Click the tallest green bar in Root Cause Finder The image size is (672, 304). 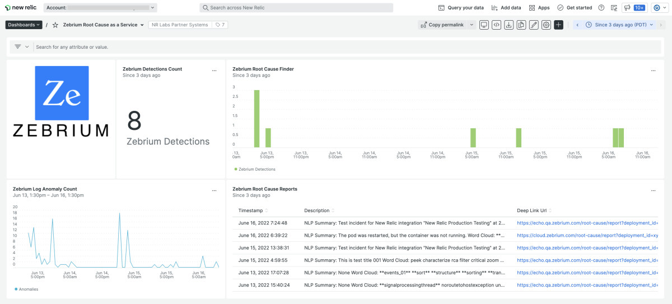pos(256,118)
